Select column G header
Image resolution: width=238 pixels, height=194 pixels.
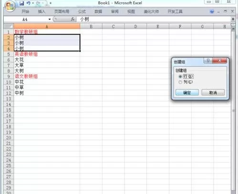(202, 26)
